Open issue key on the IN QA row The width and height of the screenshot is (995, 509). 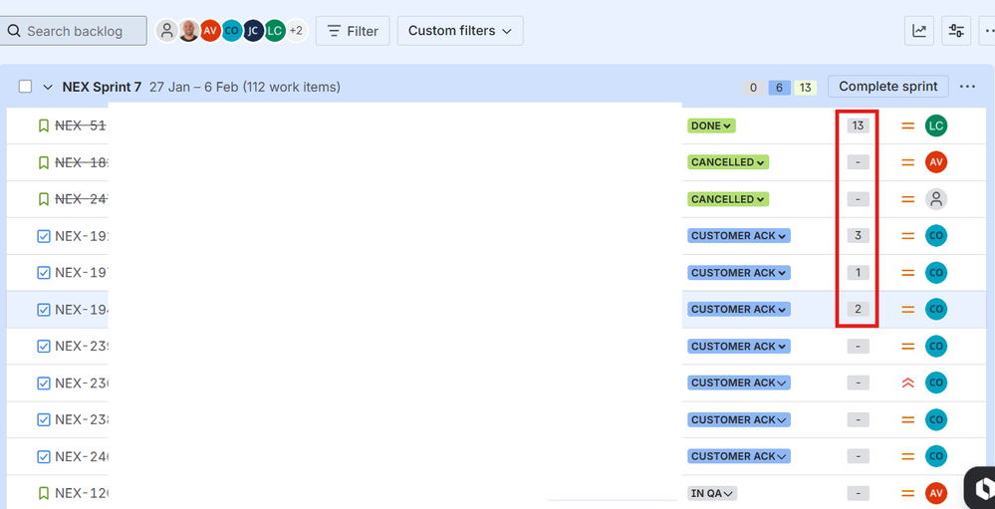tap(82, 493)
